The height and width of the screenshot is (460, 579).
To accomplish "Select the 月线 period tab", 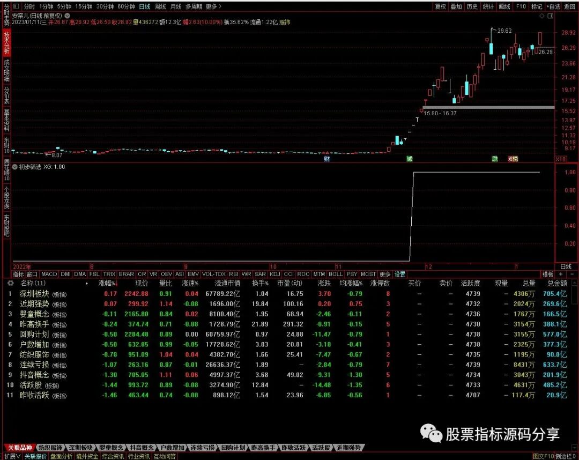I will tap(176, 6).
